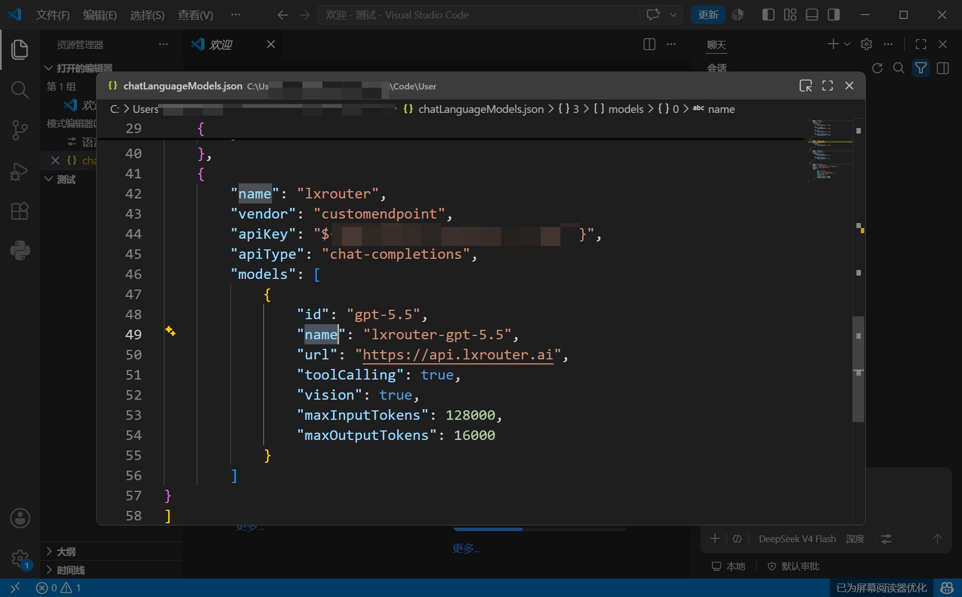Expand the 打开的编辑器 section

click(x=84, y=68)
